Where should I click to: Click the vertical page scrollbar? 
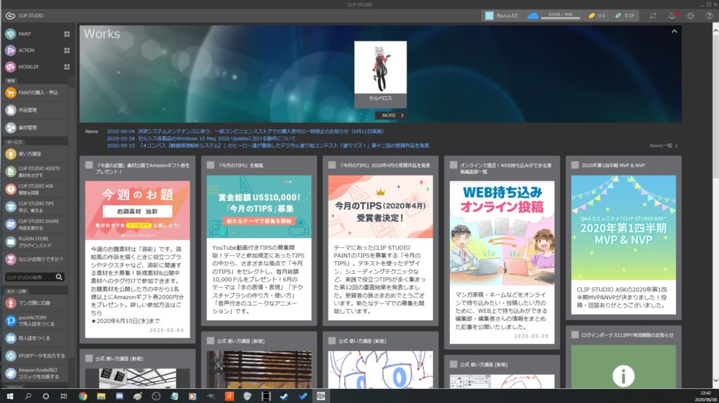pos(715,107)
